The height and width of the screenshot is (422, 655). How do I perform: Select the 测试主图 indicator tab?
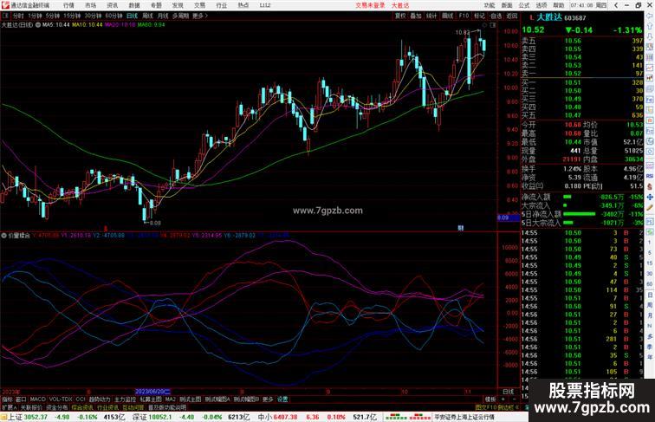click(191, 399)
